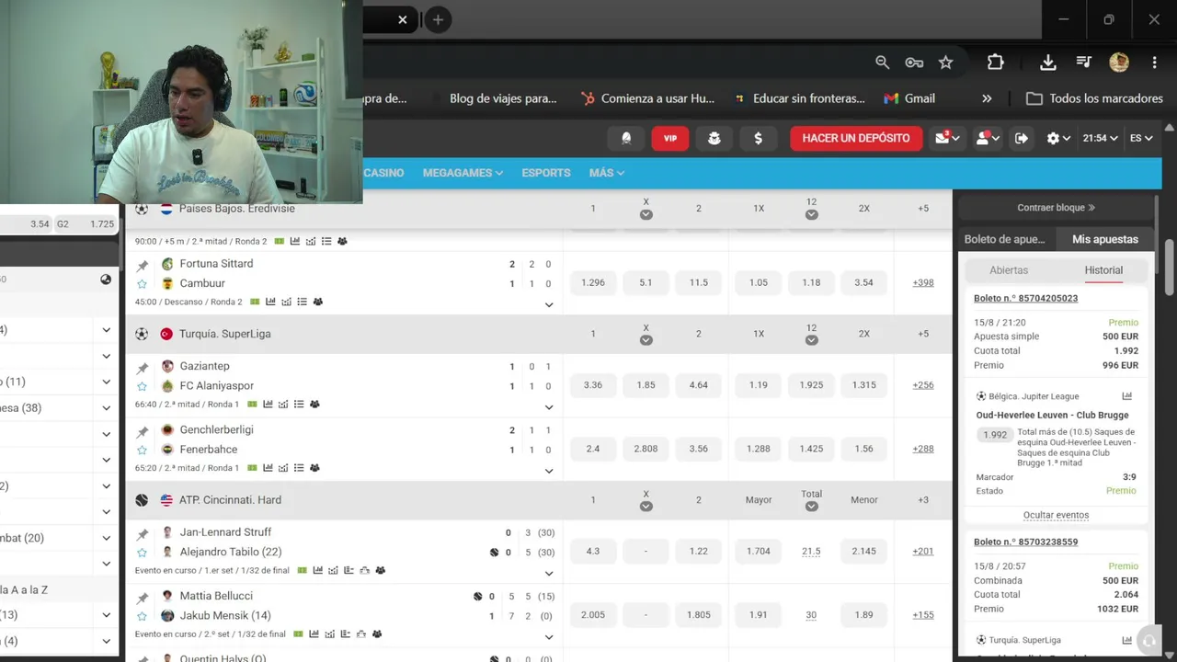Open Boleto n.º 85704205023 link

pyautogui.click(x=1025, y=298)
